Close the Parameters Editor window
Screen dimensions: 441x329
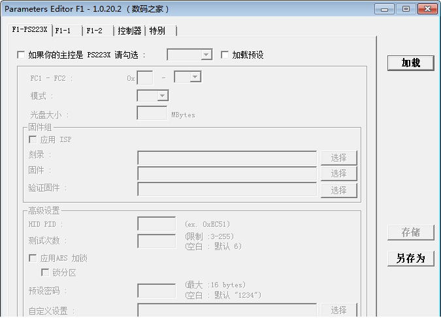427,9
